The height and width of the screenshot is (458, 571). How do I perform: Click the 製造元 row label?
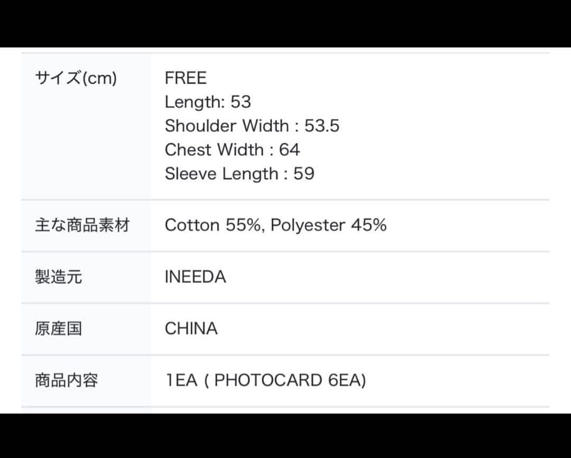(x=59, y=277)
